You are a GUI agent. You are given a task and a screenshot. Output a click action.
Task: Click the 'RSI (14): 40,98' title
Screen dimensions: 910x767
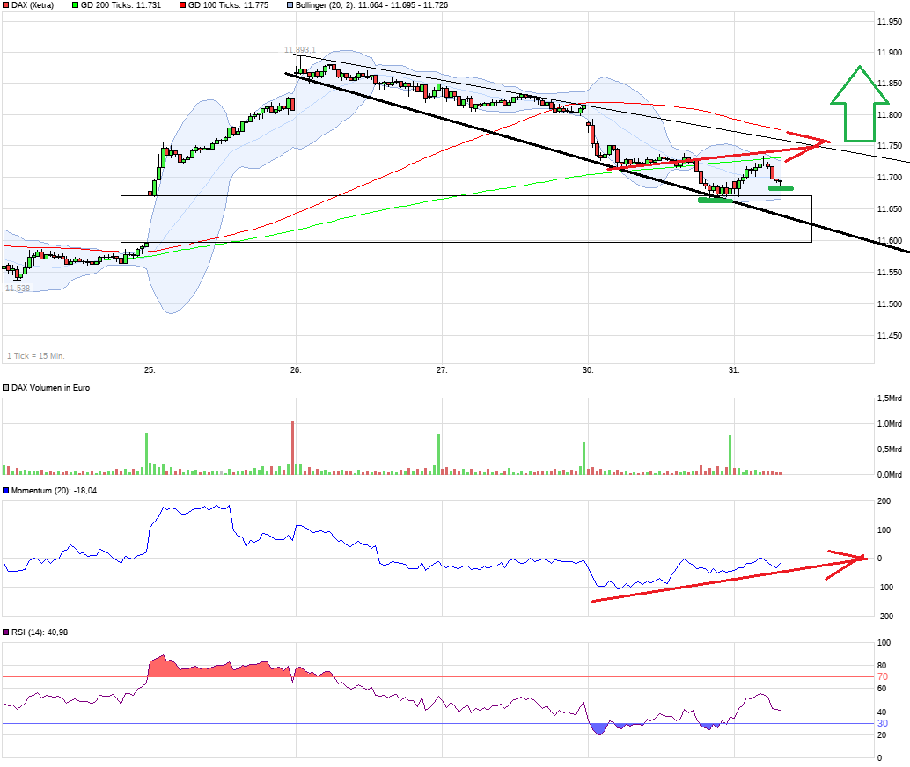tap(40, 632)
